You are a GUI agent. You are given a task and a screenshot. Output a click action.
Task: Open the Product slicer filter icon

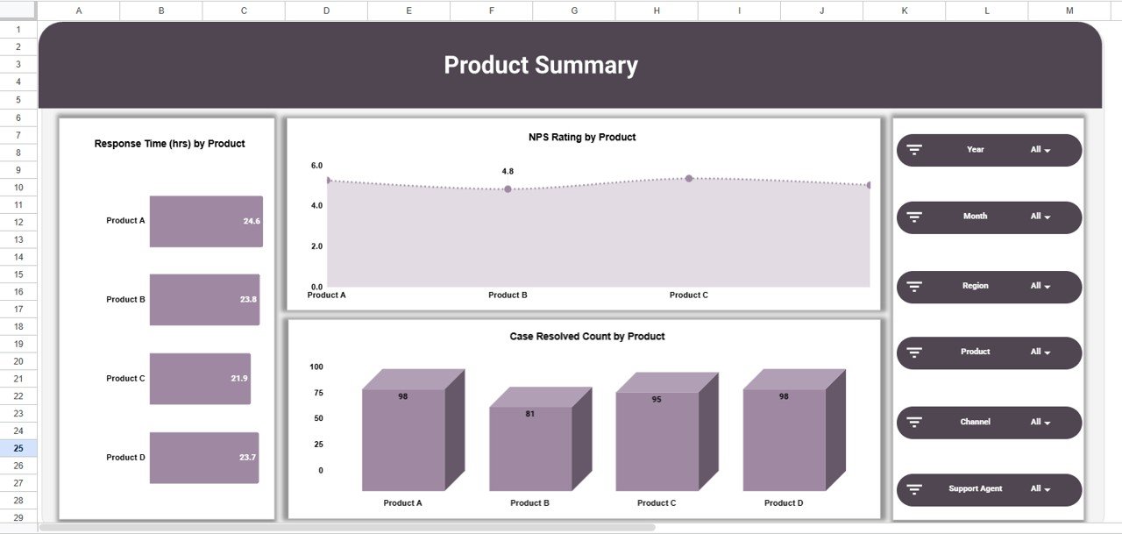[x=914, y=352]
